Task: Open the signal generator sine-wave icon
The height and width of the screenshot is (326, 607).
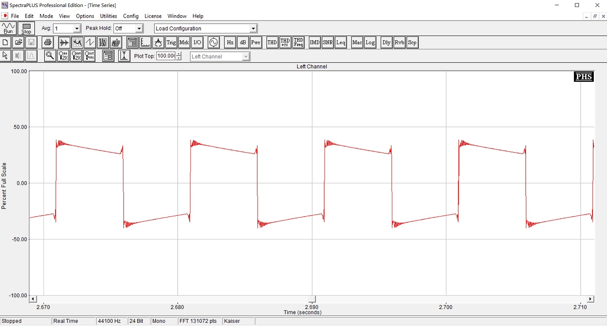Action: tap(213, 43)
